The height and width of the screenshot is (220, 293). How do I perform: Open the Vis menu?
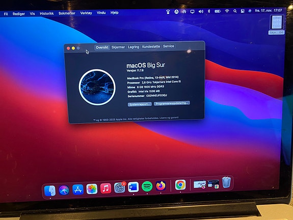(32, 13)
